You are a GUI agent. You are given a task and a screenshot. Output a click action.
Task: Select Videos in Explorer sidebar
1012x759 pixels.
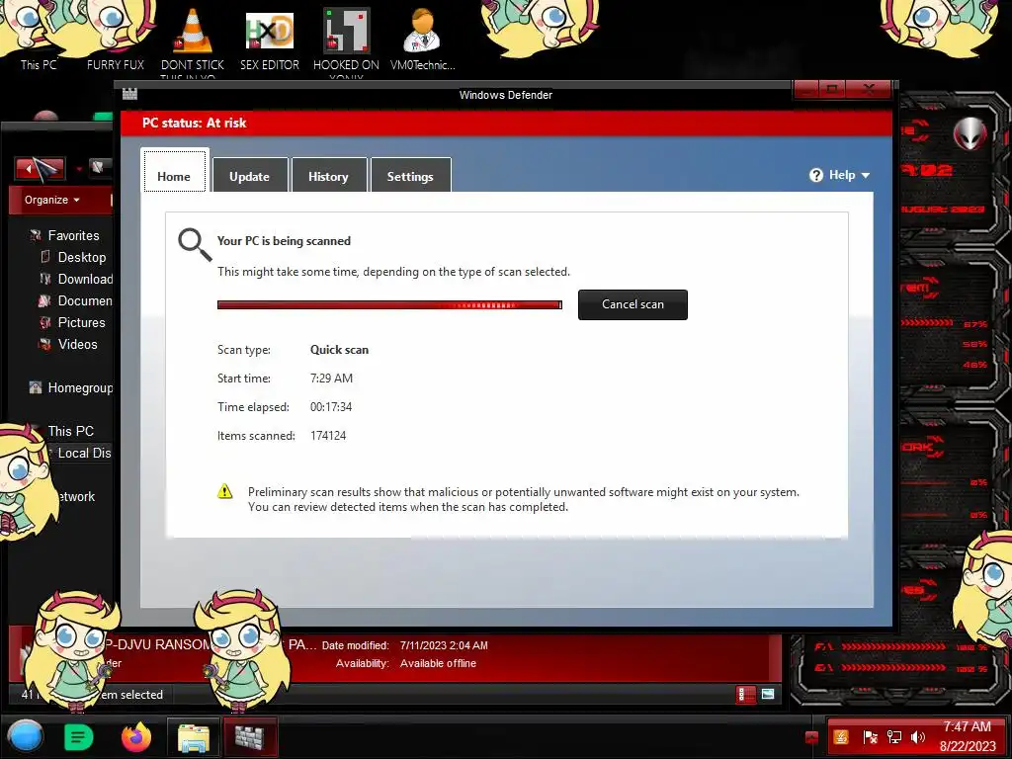click(x=77, y=344)
